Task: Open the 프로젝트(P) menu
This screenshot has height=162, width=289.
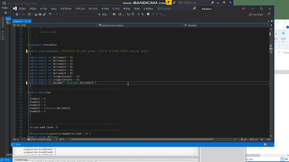Action: [66, 9]
